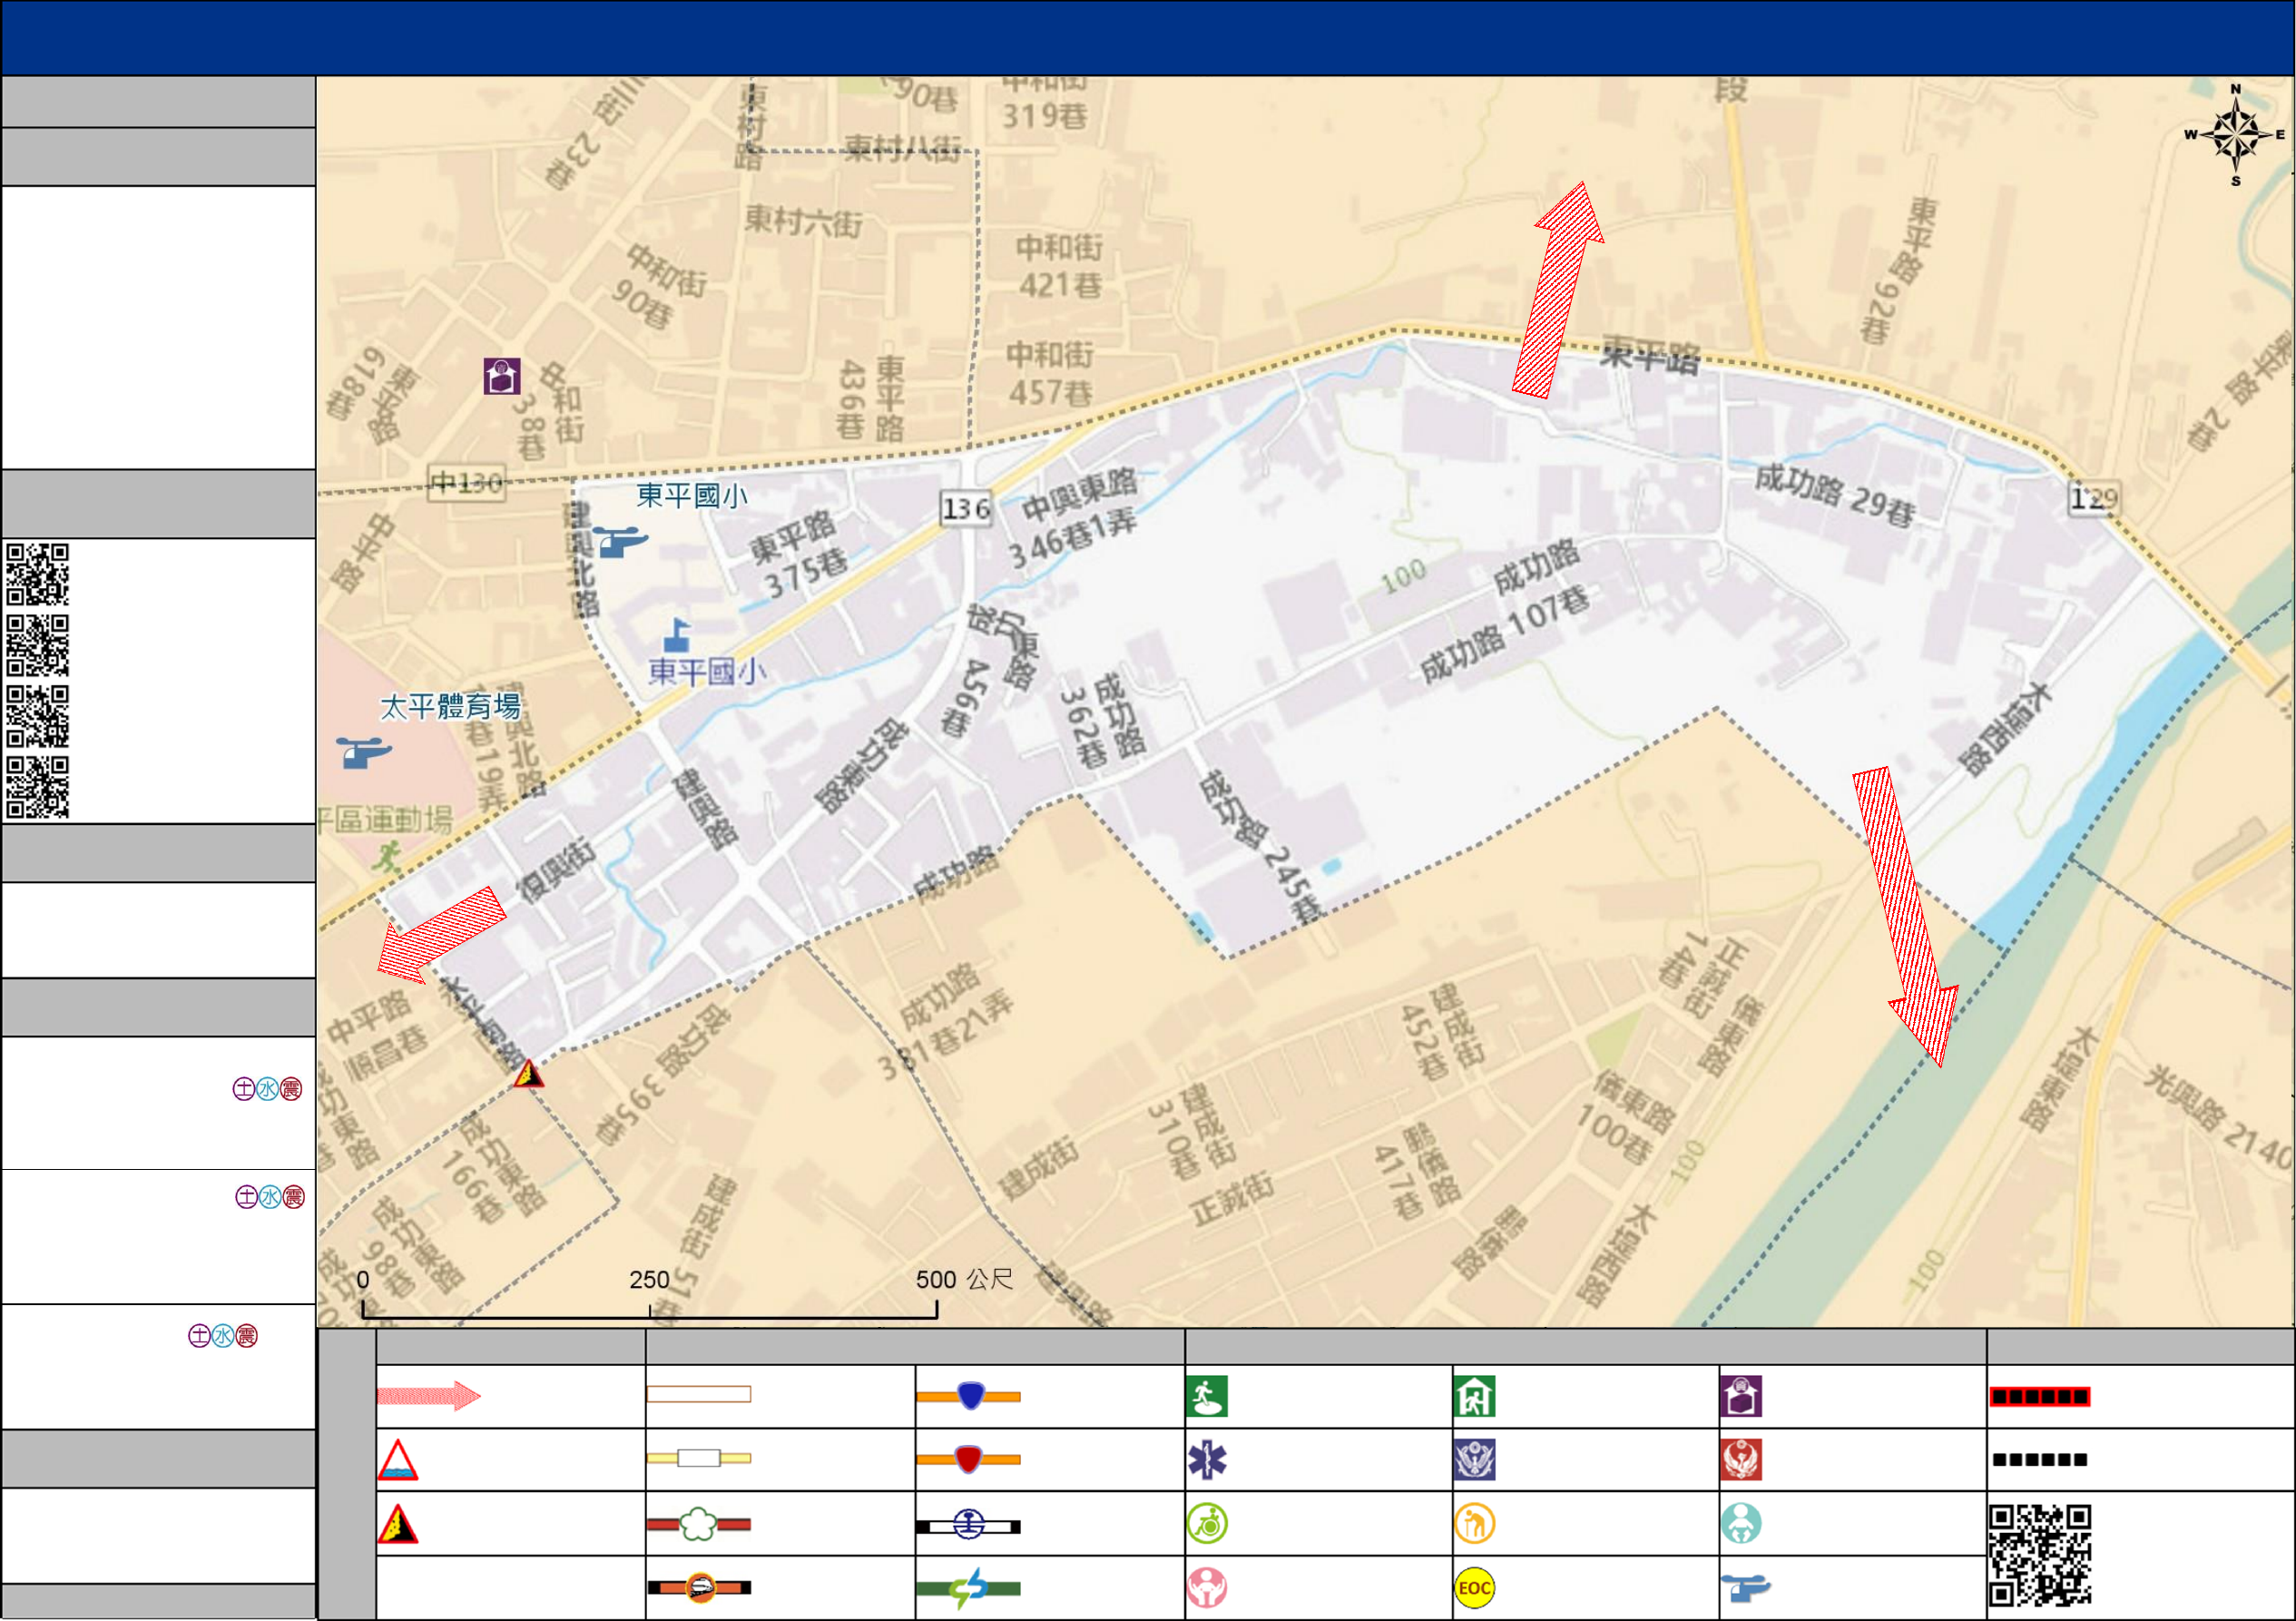The height and width of the screenshot is (1621, 2296).
Task: Click the blue star-of-life medical icon
Action: [x=1207, y=1460]
